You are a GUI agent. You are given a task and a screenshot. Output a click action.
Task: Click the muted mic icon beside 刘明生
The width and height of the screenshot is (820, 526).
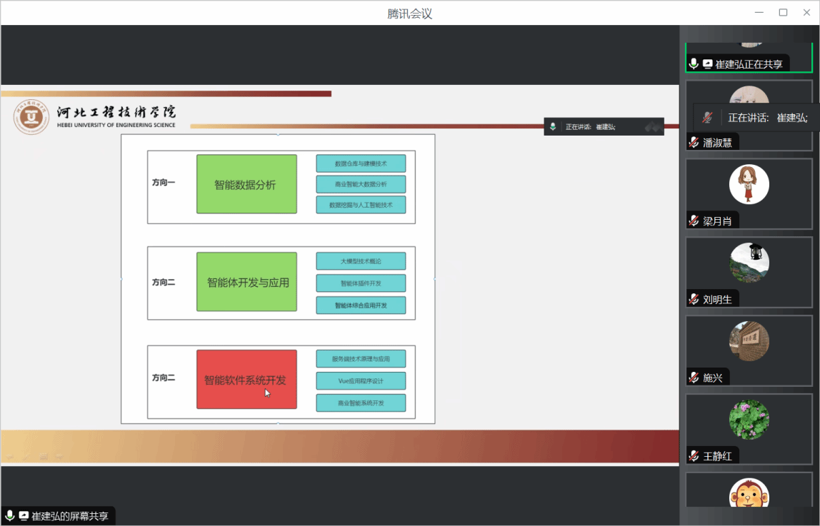(694, 299)
